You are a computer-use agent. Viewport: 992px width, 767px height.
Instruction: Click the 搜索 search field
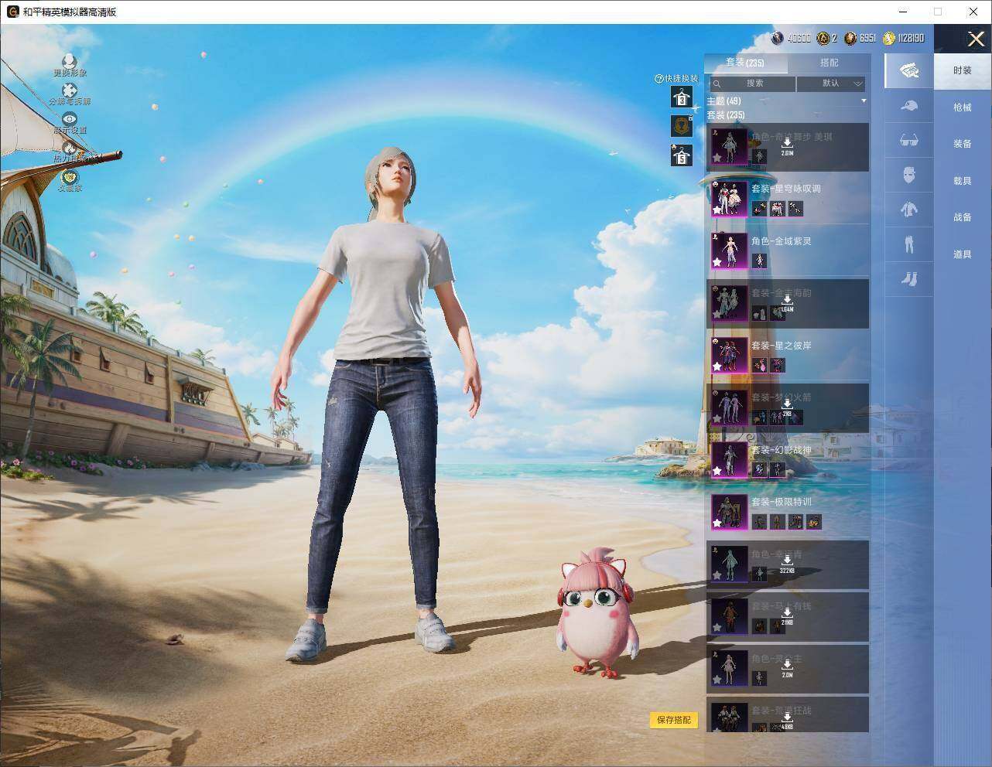pyautogui.click(x=751, y=84)
